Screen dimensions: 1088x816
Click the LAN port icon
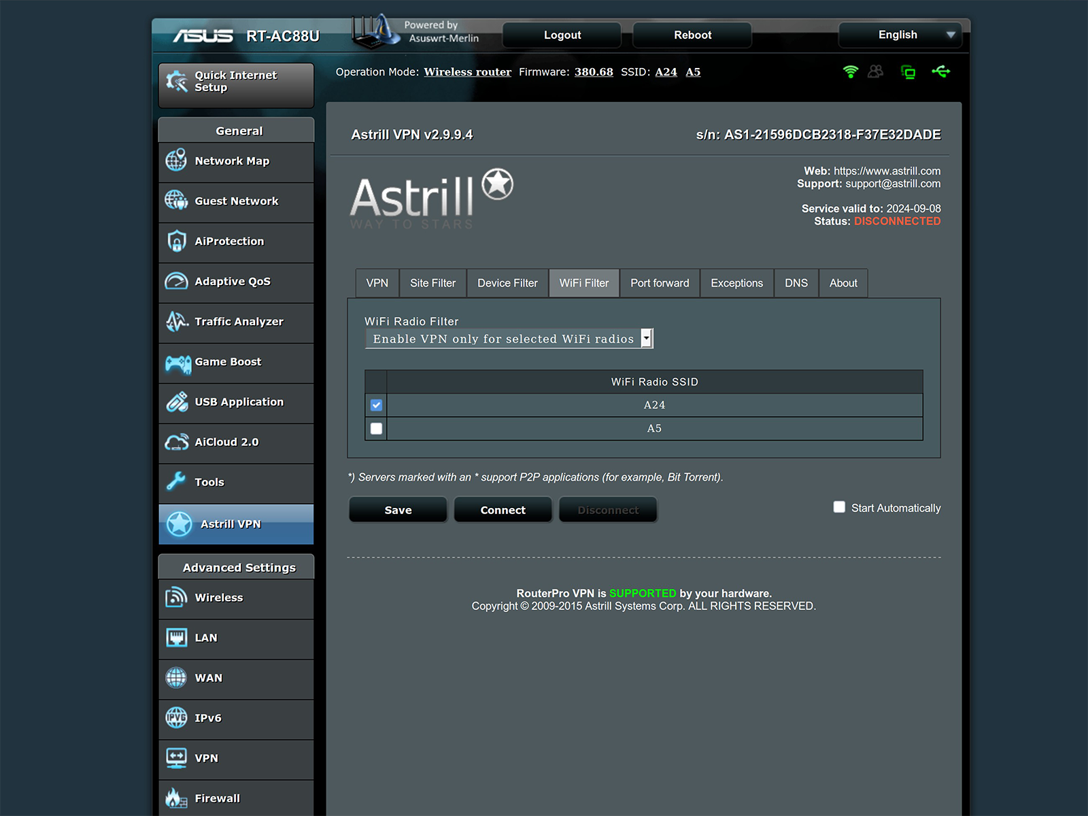[176, 638]
